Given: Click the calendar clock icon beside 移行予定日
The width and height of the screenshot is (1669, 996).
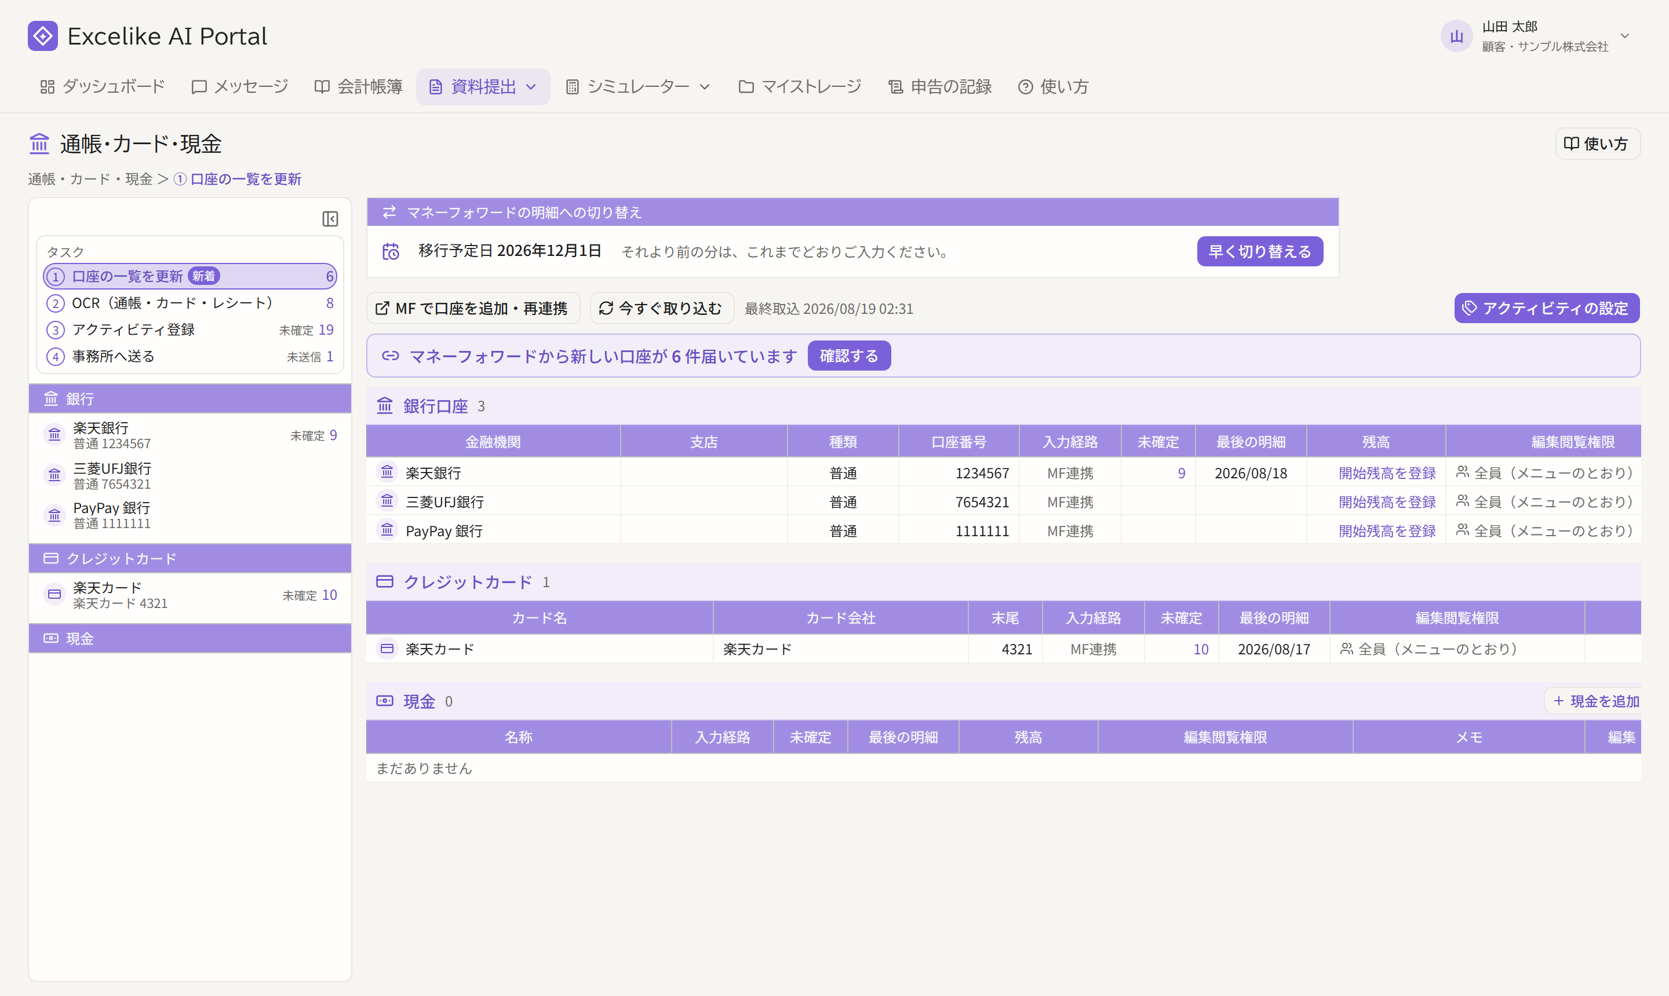Looking at the screenshot, I should (x=391, y=252).
